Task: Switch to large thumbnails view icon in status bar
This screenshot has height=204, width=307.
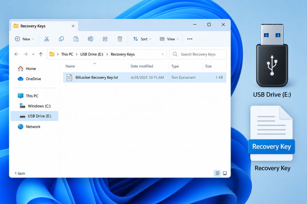Action: click(x=225, y=173)
